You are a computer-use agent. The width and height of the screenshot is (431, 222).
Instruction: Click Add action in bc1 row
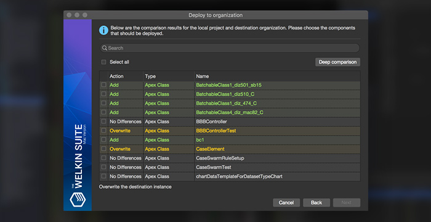tap(114, 139)
